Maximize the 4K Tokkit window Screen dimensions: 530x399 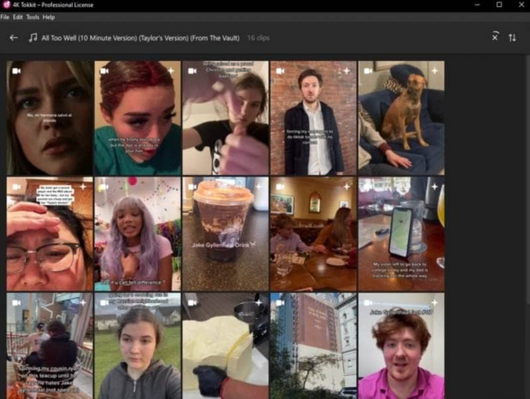(x=499, y=5)
